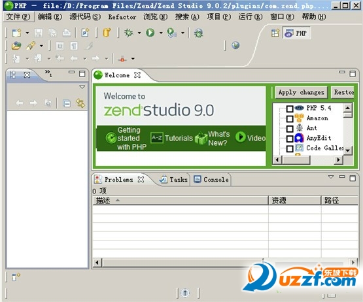The width and height of the screenshot is (363, 302).
Task: Click the Save disk toolbar icon
Action: point(39,33)
